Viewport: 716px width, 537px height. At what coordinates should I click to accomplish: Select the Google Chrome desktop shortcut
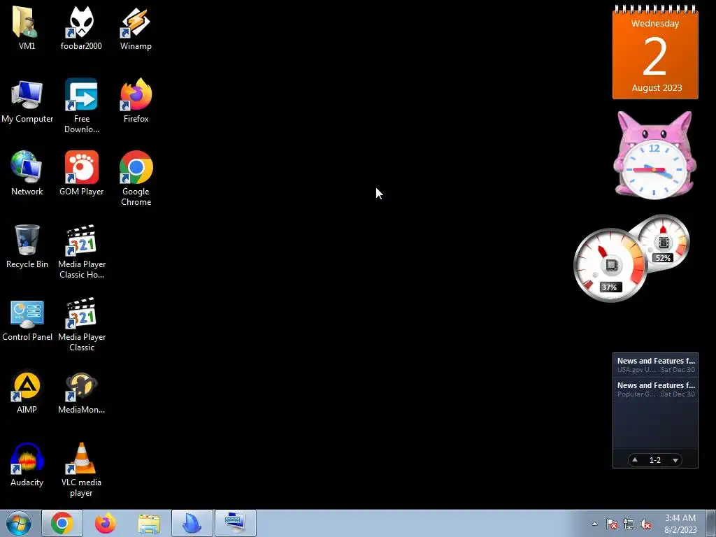(136, 178)
